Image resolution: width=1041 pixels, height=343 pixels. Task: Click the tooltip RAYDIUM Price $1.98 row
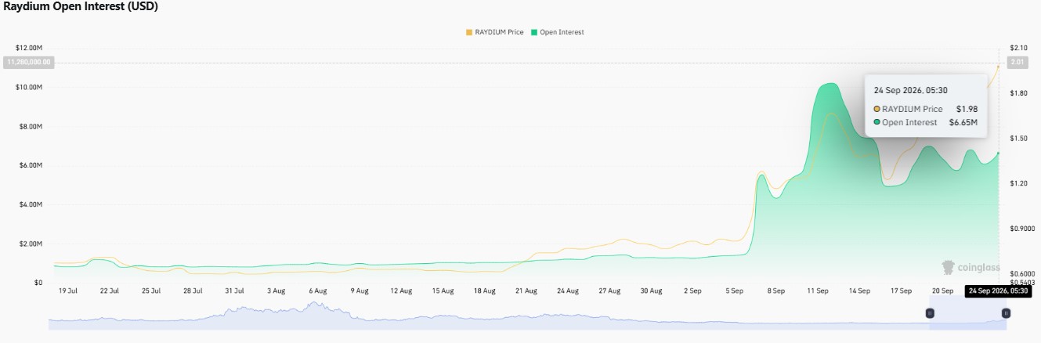click(925, 109)
